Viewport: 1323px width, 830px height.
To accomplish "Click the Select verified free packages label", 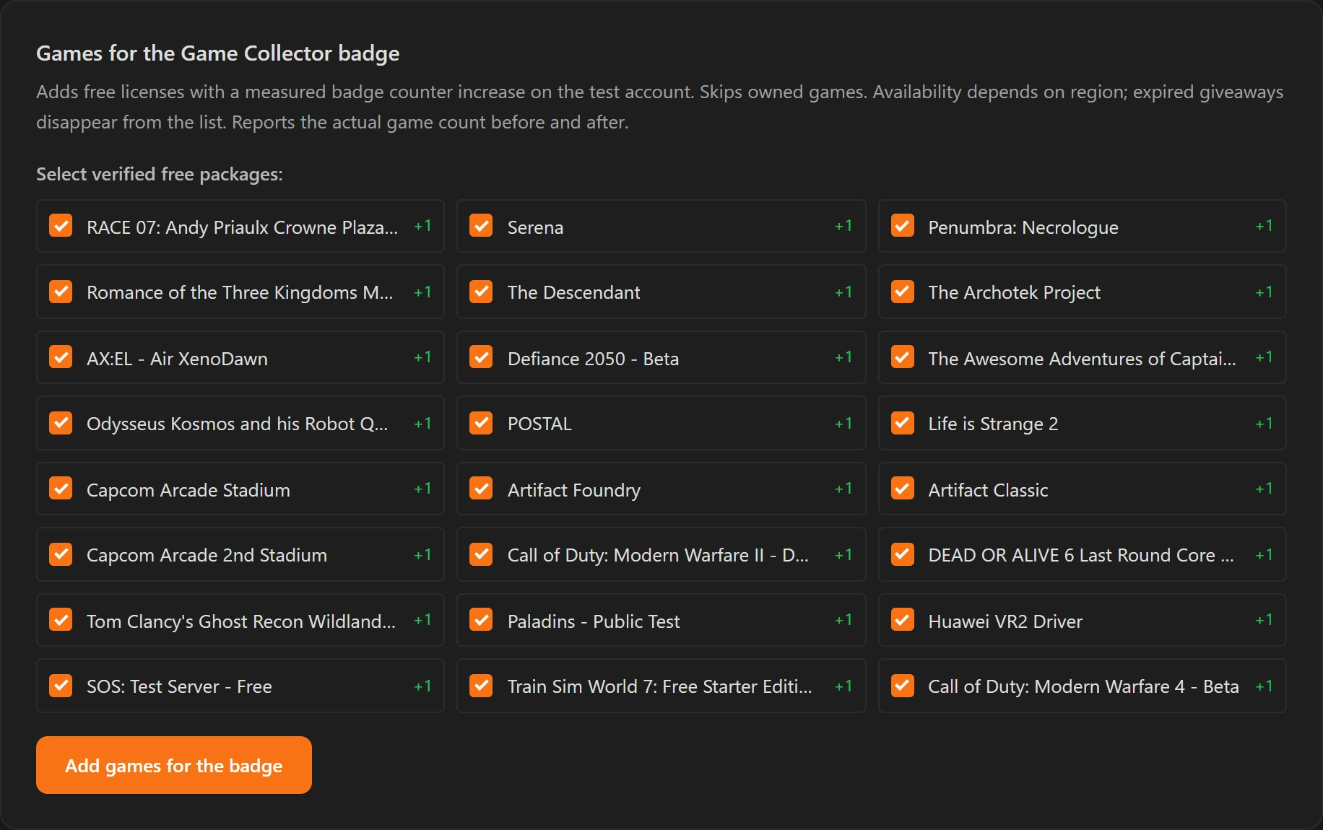I will click(x=160, y=174).
